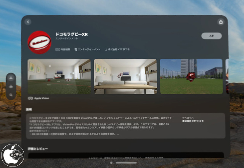
Task: Open the search magnifier in side tab bar
Action: 11,94
